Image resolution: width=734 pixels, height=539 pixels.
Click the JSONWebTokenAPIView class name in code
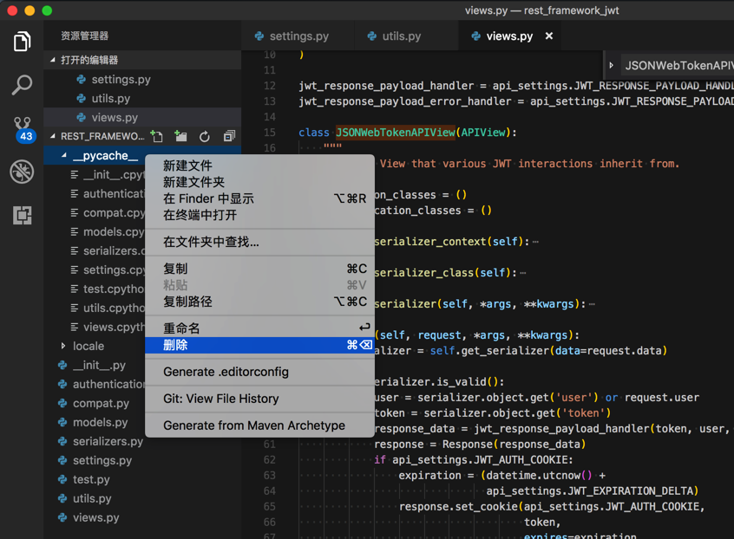pos(396,133)
